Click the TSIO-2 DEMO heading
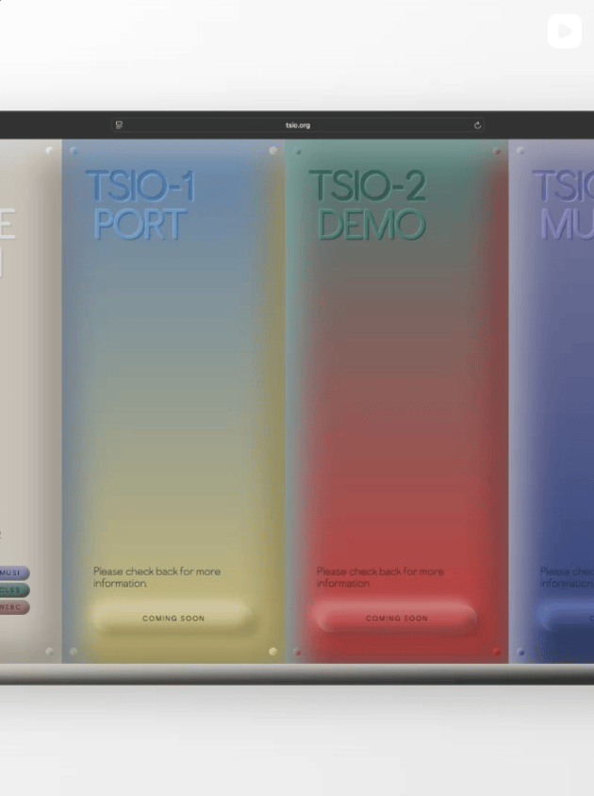 pos(368,205)
